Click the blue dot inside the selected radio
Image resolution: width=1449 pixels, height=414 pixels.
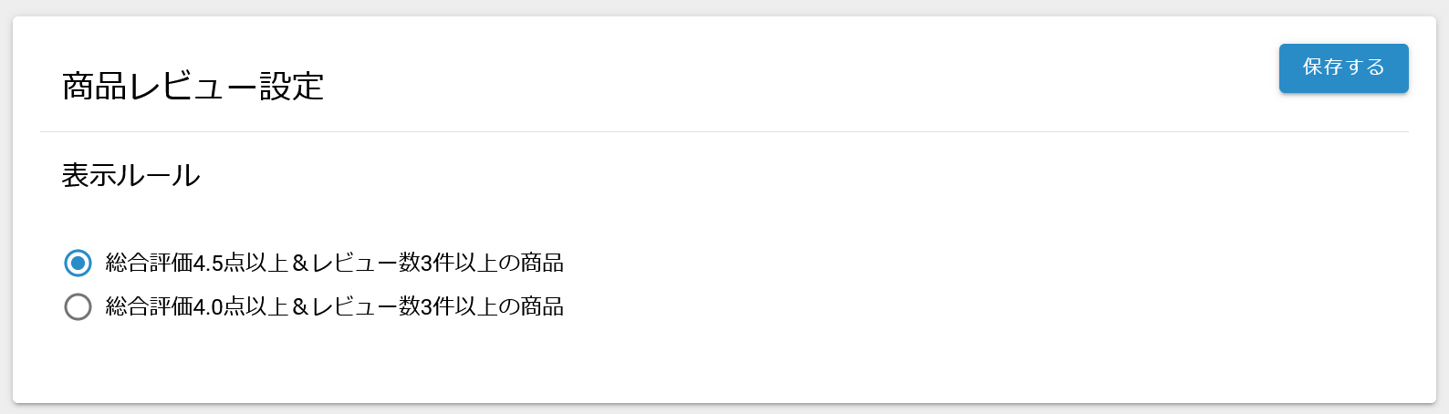78,264
